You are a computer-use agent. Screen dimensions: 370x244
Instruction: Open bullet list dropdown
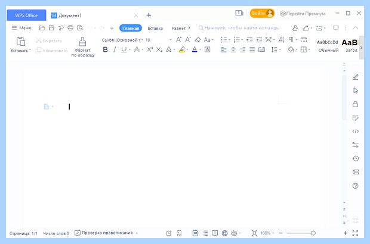229,40
